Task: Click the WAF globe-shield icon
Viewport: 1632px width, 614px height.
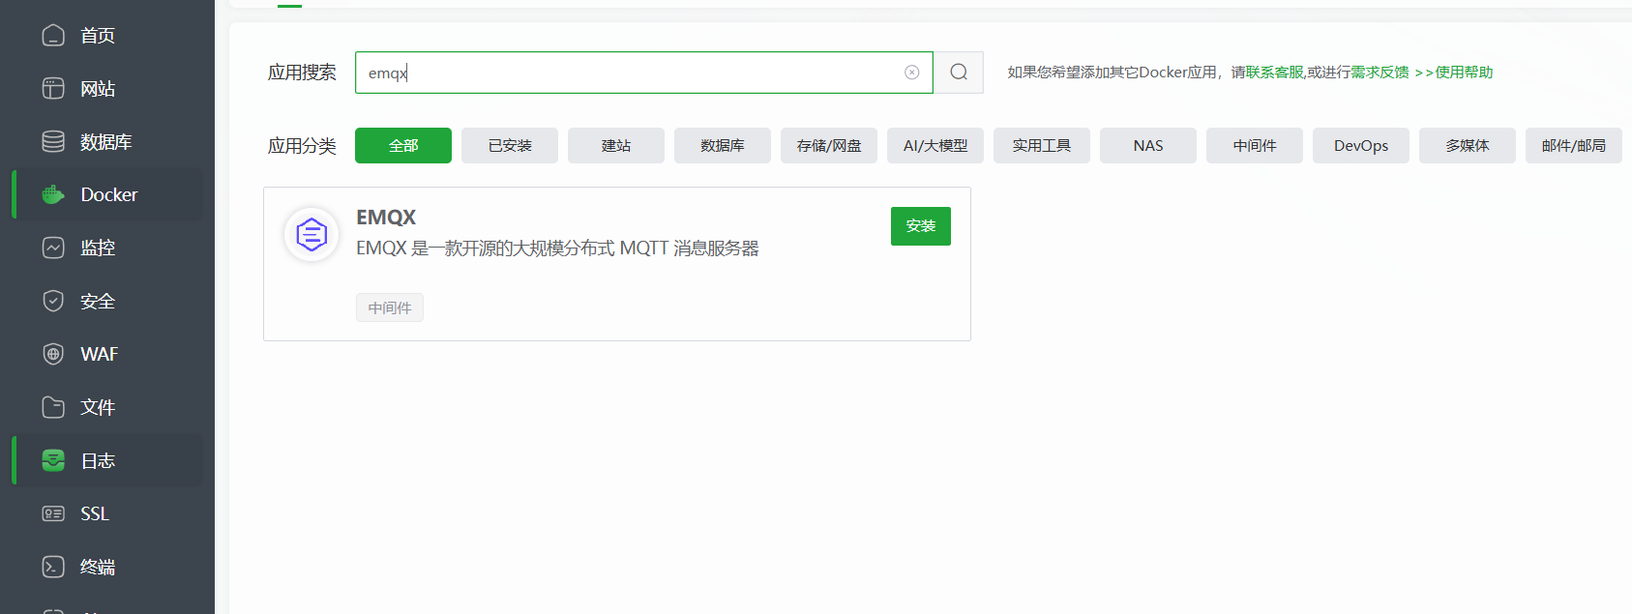Action: point(53,355)
